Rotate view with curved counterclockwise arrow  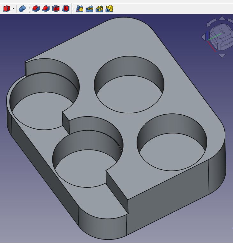pyautogui.click(x=211, y=23)
